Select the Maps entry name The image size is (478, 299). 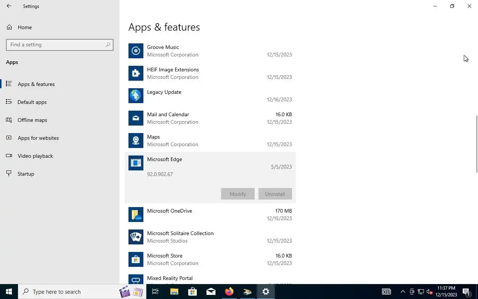[x=153, y=137]
